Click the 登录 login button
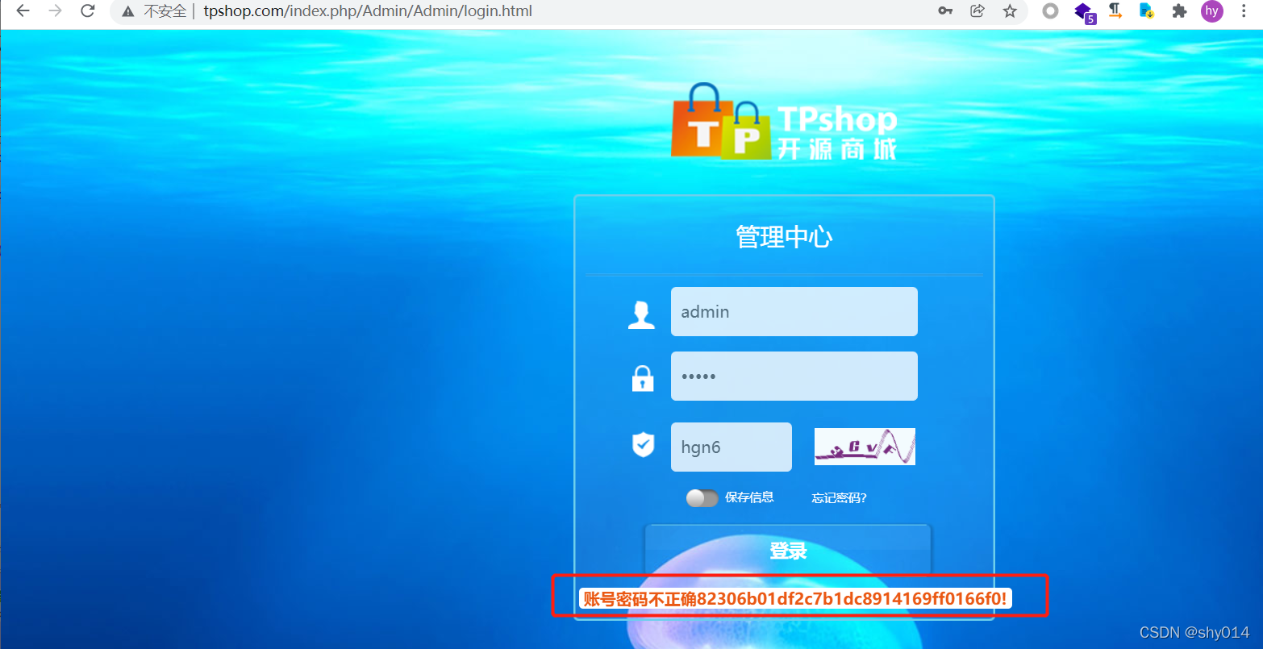This screenshot has height=649, width=1263. 788,551
